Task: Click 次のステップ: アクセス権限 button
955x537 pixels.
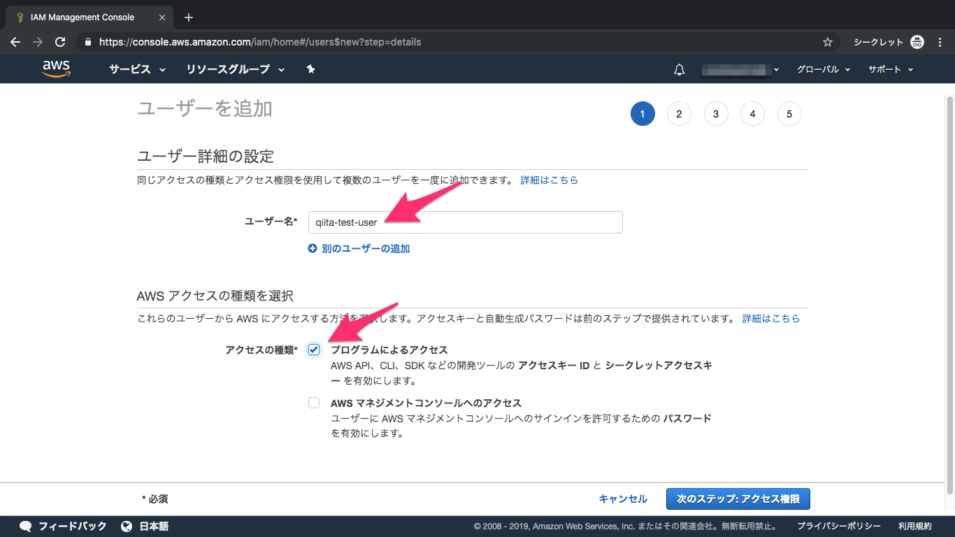Action: [738, 499]
